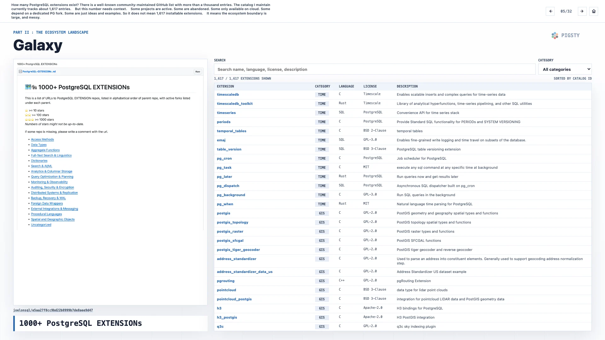The height and width of the screenshot is (340, 605).
Task: Click the Pigsty logo
Action: [566, 36]
